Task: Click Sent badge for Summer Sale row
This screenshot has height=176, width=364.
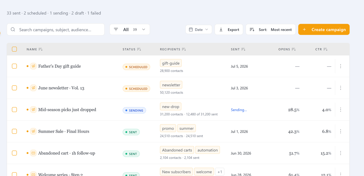Action: pos(131,132)
